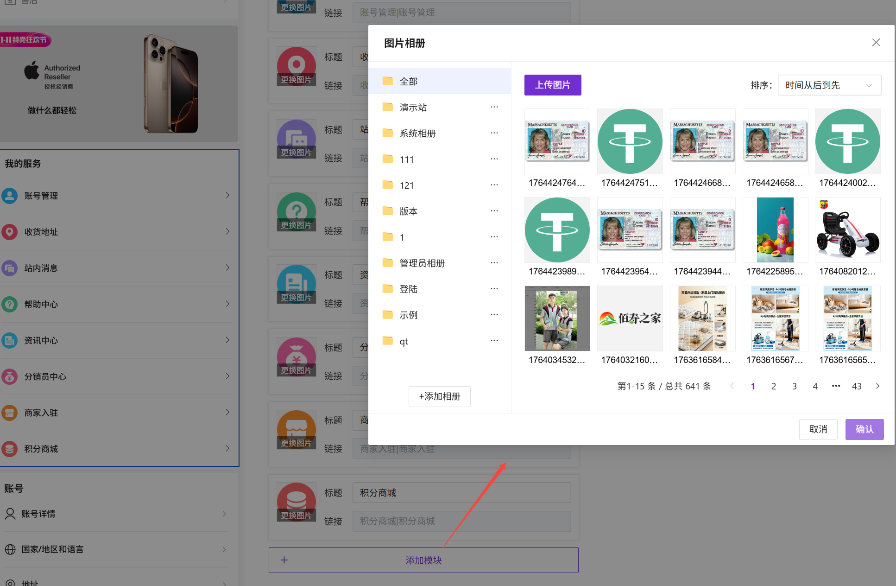Click the ellipsis beside 管理员相册
The width and height of the screenshot is (896, 586).
click(494, 263)
